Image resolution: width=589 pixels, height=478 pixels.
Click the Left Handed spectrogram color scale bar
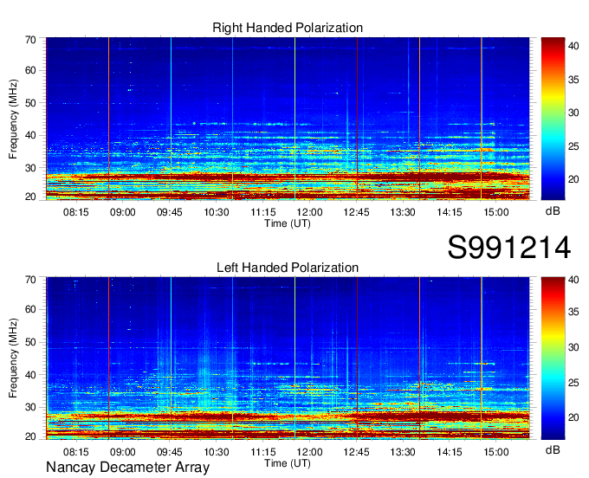[x=553, y=358]
